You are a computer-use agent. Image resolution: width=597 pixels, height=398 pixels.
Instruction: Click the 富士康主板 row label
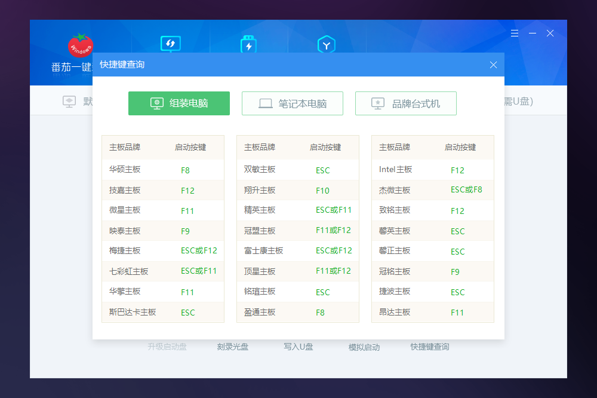pyautogui.click(x=263, y=251)
